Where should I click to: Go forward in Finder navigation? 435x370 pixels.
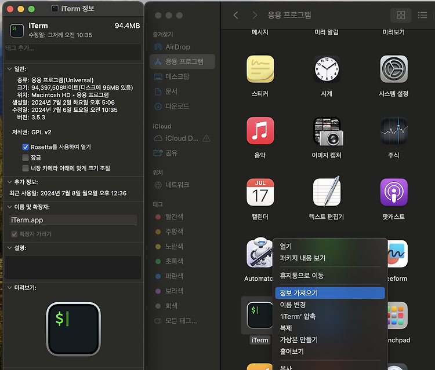pyautogui.click(x=255, y=15)
